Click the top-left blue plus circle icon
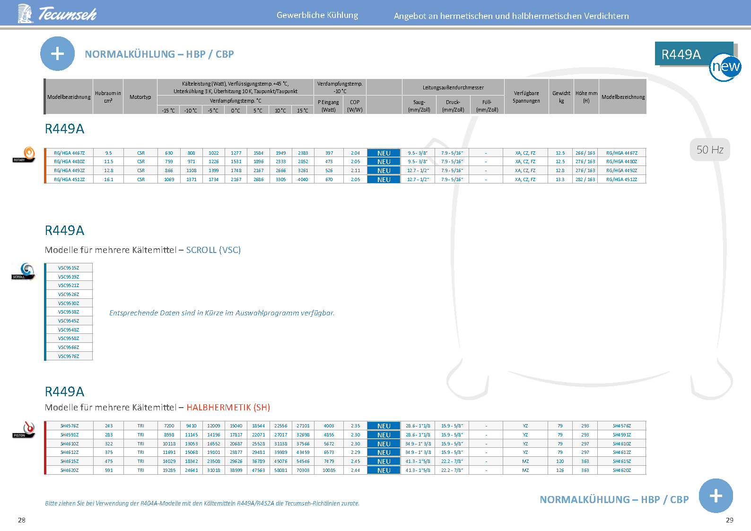The width and height of the screenshot is (751, 531). point(57,53)
